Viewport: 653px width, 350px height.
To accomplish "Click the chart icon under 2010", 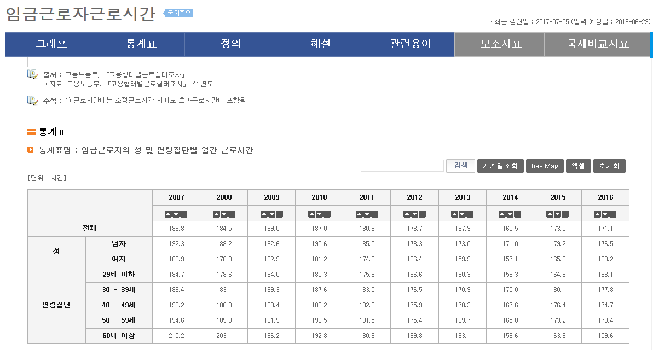I will point(326,214).
